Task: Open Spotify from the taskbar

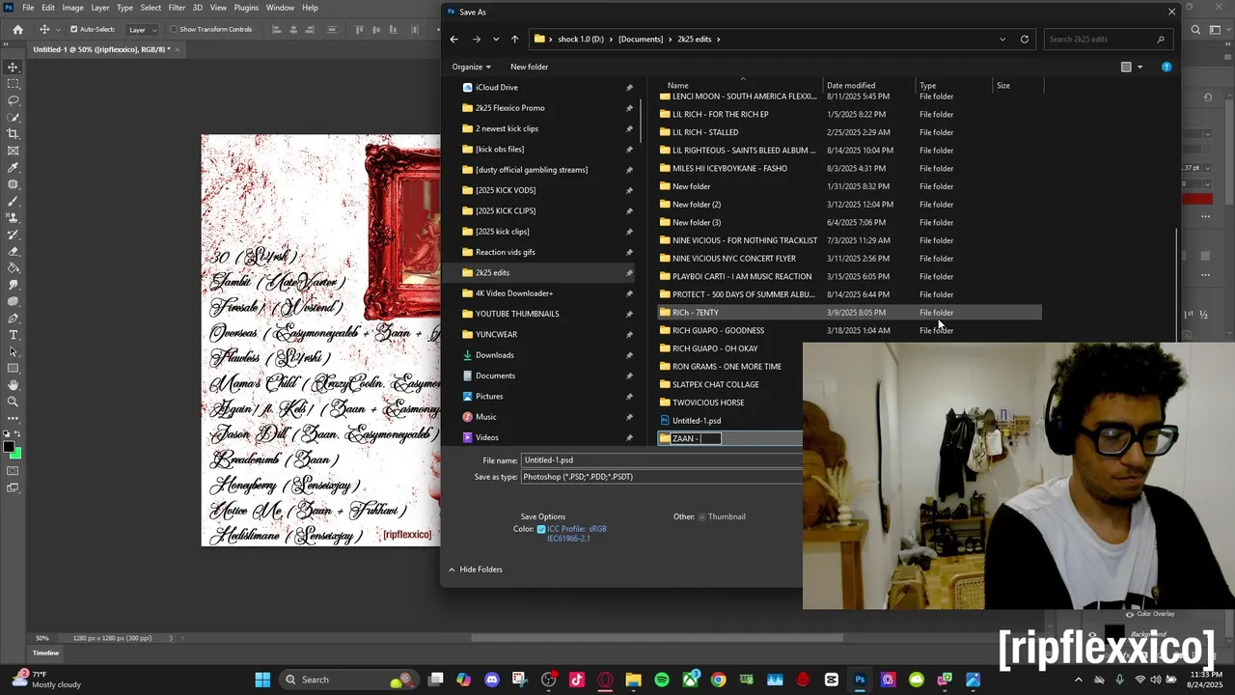Action: click(x=662, y=680)
